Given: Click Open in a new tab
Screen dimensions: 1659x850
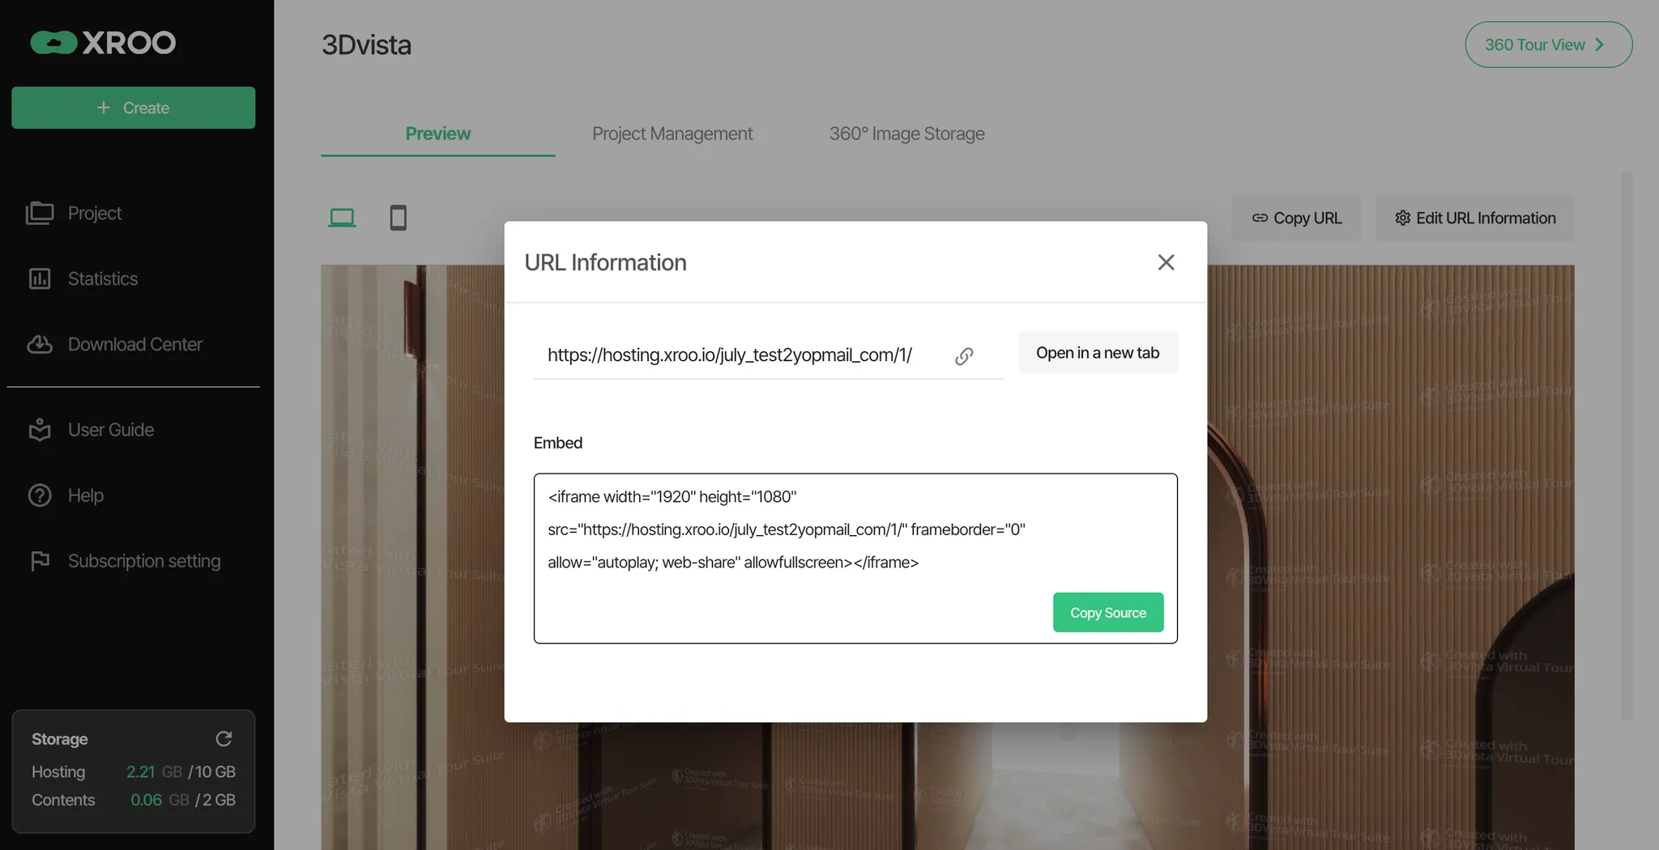Looking at the screenshot, I should [x=1098, y=353].
